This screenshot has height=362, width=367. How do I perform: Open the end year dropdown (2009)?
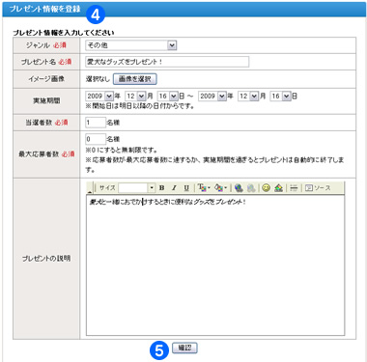point(212,96)
